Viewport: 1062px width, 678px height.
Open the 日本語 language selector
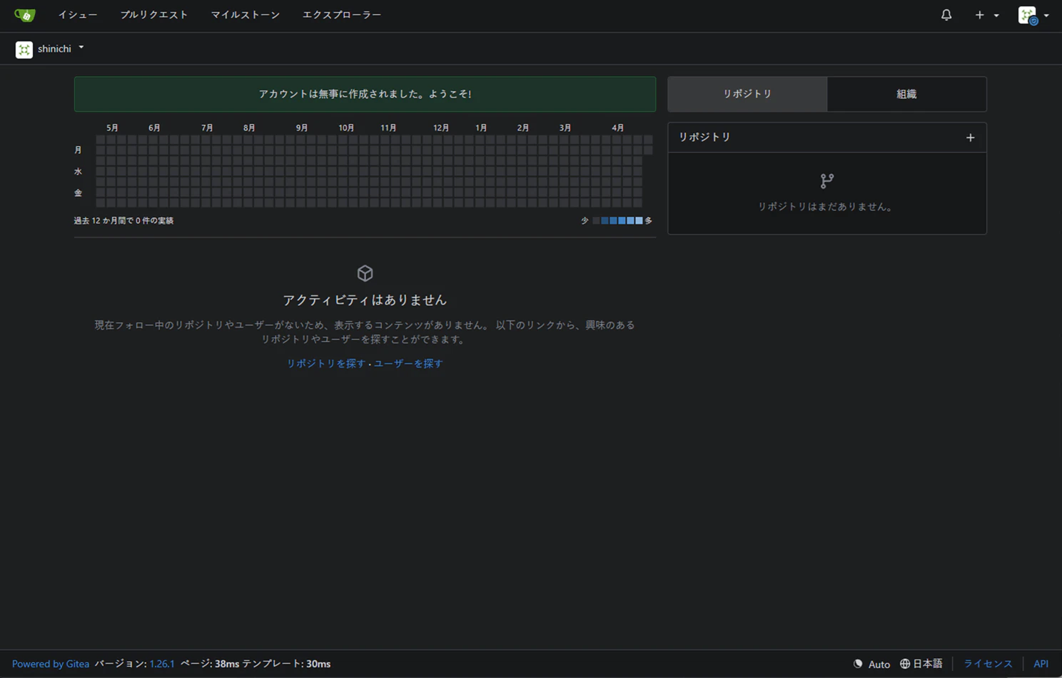[x=921, y=664]
